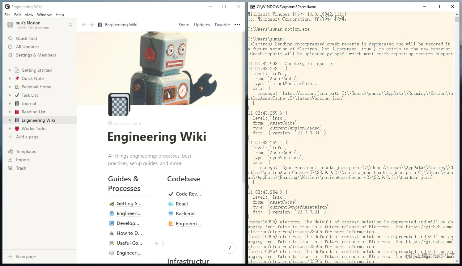
Task: Click the Engineering Wiki page title
Action: (x=157, y=137)
